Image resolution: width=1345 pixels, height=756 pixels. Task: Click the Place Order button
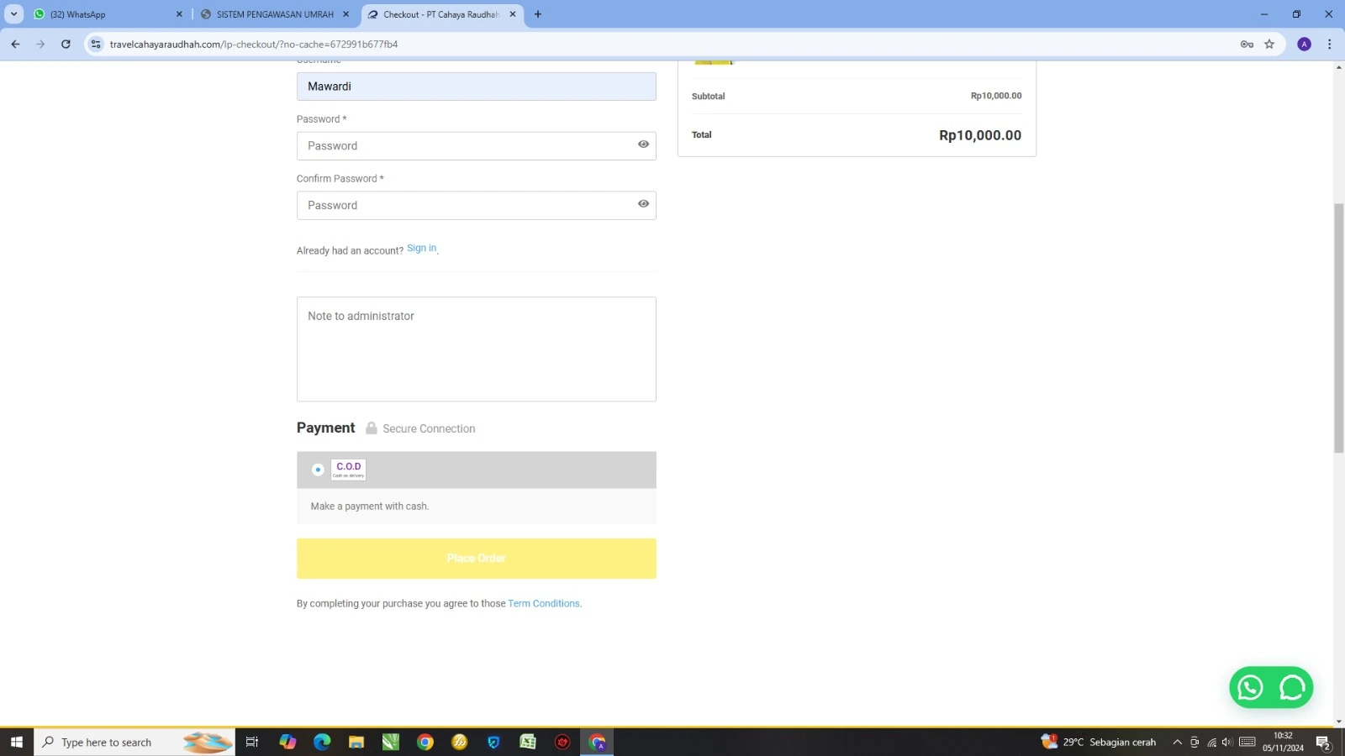click(476, 559)
